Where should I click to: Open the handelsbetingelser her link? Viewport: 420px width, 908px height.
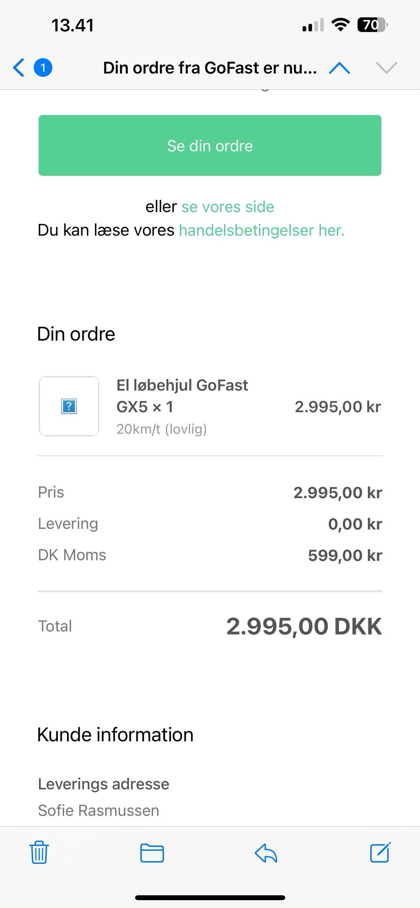pyautogui.click(x=262, y=230)
